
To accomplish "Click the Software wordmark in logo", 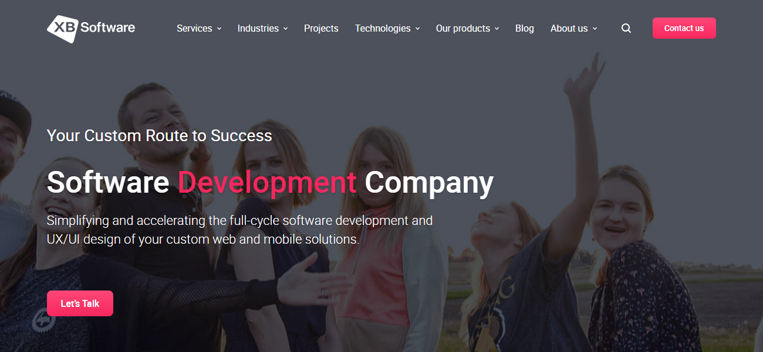I will (107, 27).
